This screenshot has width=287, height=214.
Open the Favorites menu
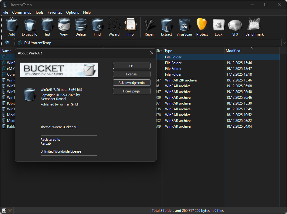pos(55,12)
